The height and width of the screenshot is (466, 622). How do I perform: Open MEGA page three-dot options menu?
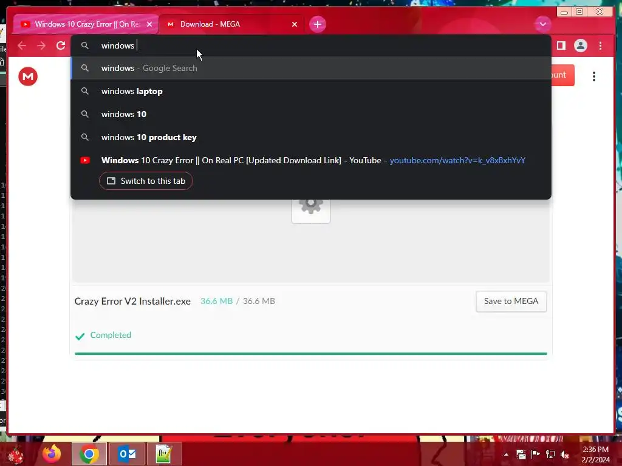pyautogui.click(x=594, y=76)
